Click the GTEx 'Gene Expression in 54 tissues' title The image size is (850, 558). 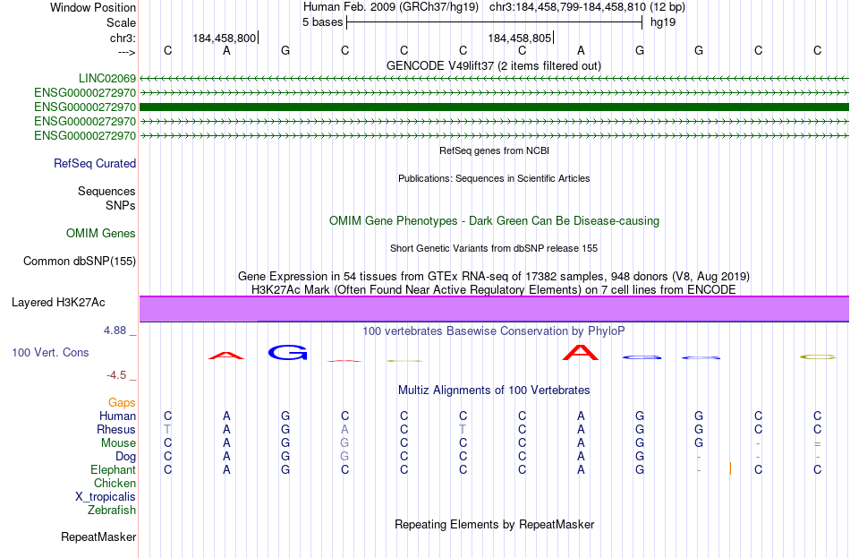(494, 276)
